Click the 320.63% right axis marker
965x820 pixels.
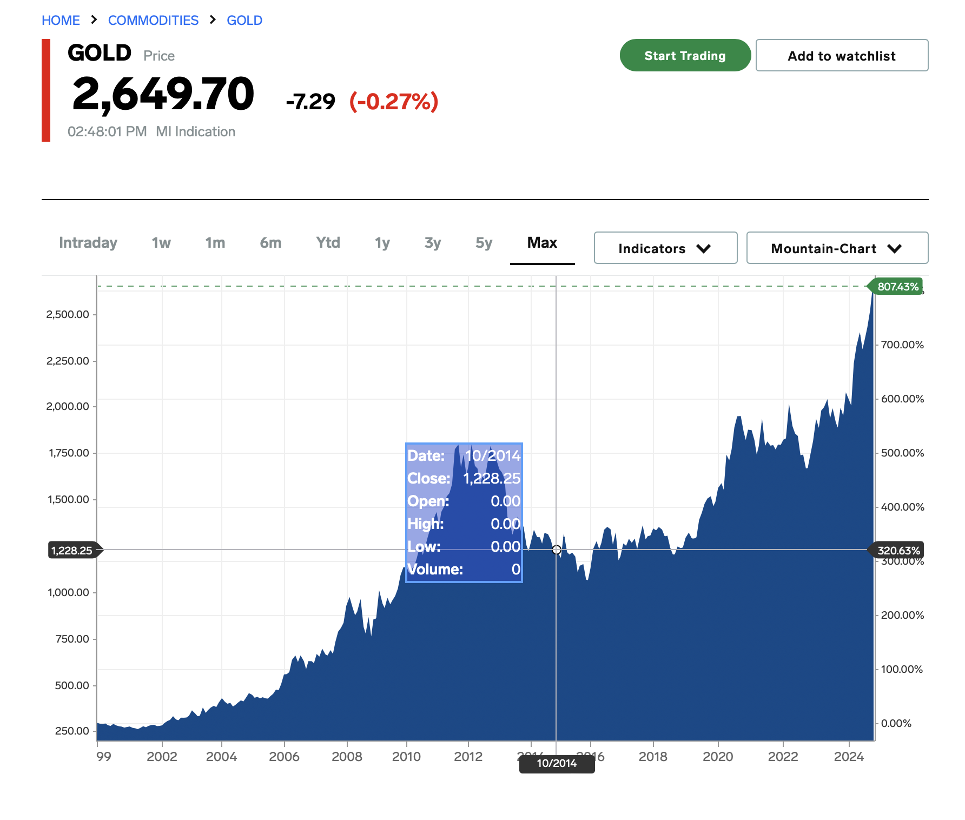coord(896,550)
